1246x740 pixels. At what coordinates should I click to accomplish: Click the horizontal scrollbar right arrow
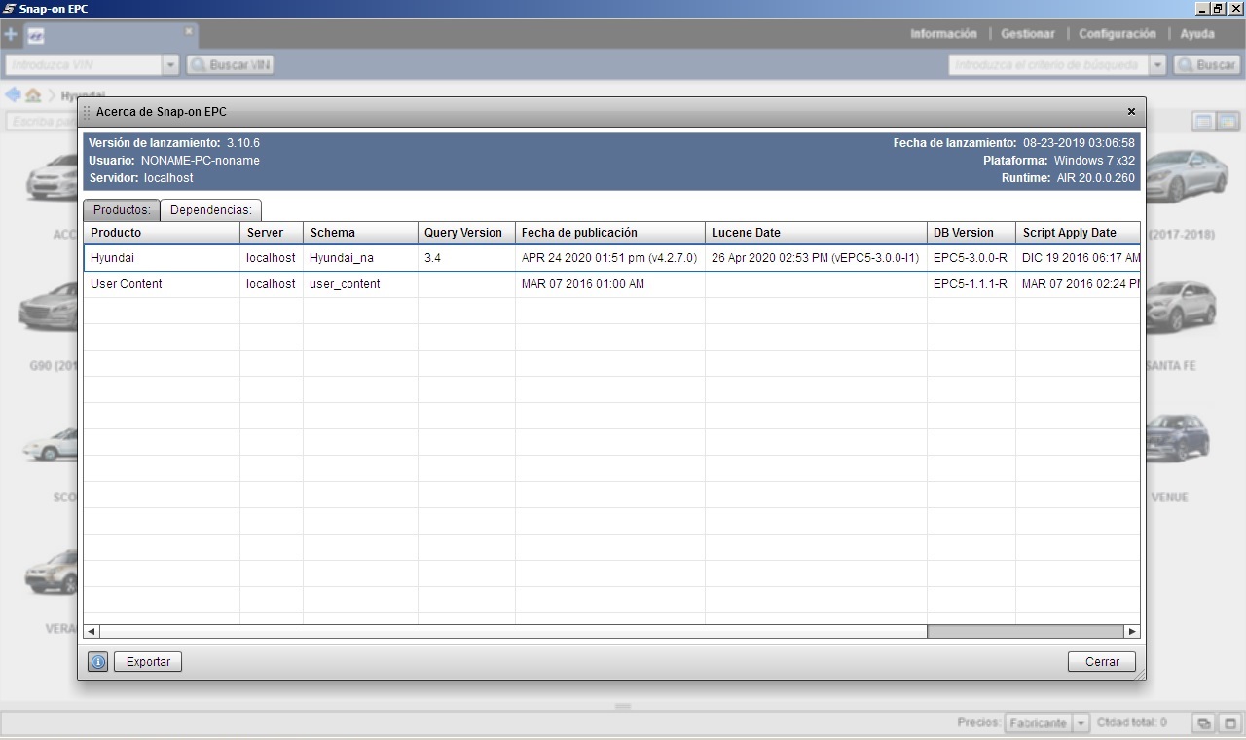1132,632
